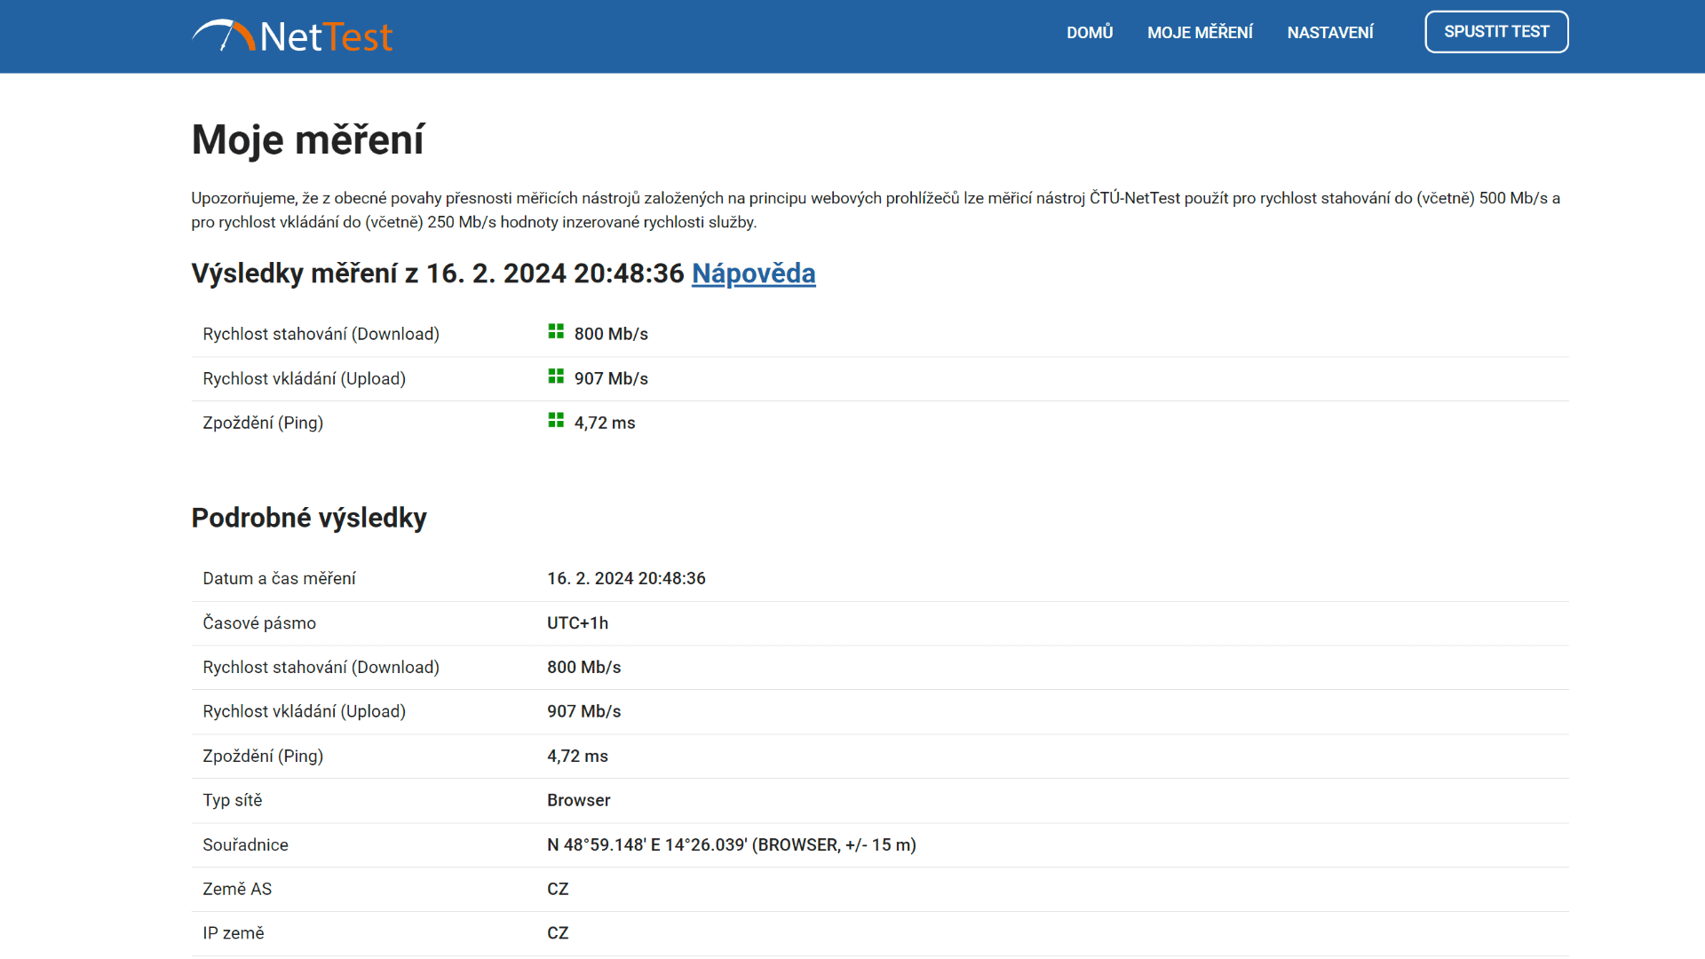The height and width of the screenshot is (959, 1705).
Task: Click the NetTest logo
Action: [292, 36]
